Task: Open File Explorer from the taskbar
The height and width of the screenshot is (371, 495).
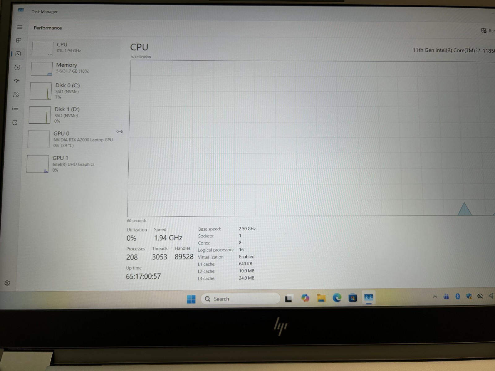Action: pyautogui.click(x=321, y=298)
